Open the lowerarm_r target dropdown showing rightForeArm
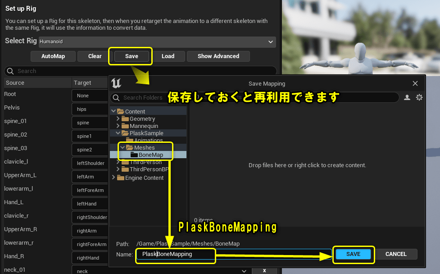The width and height of the screenshot is (440, 274). 90,244
